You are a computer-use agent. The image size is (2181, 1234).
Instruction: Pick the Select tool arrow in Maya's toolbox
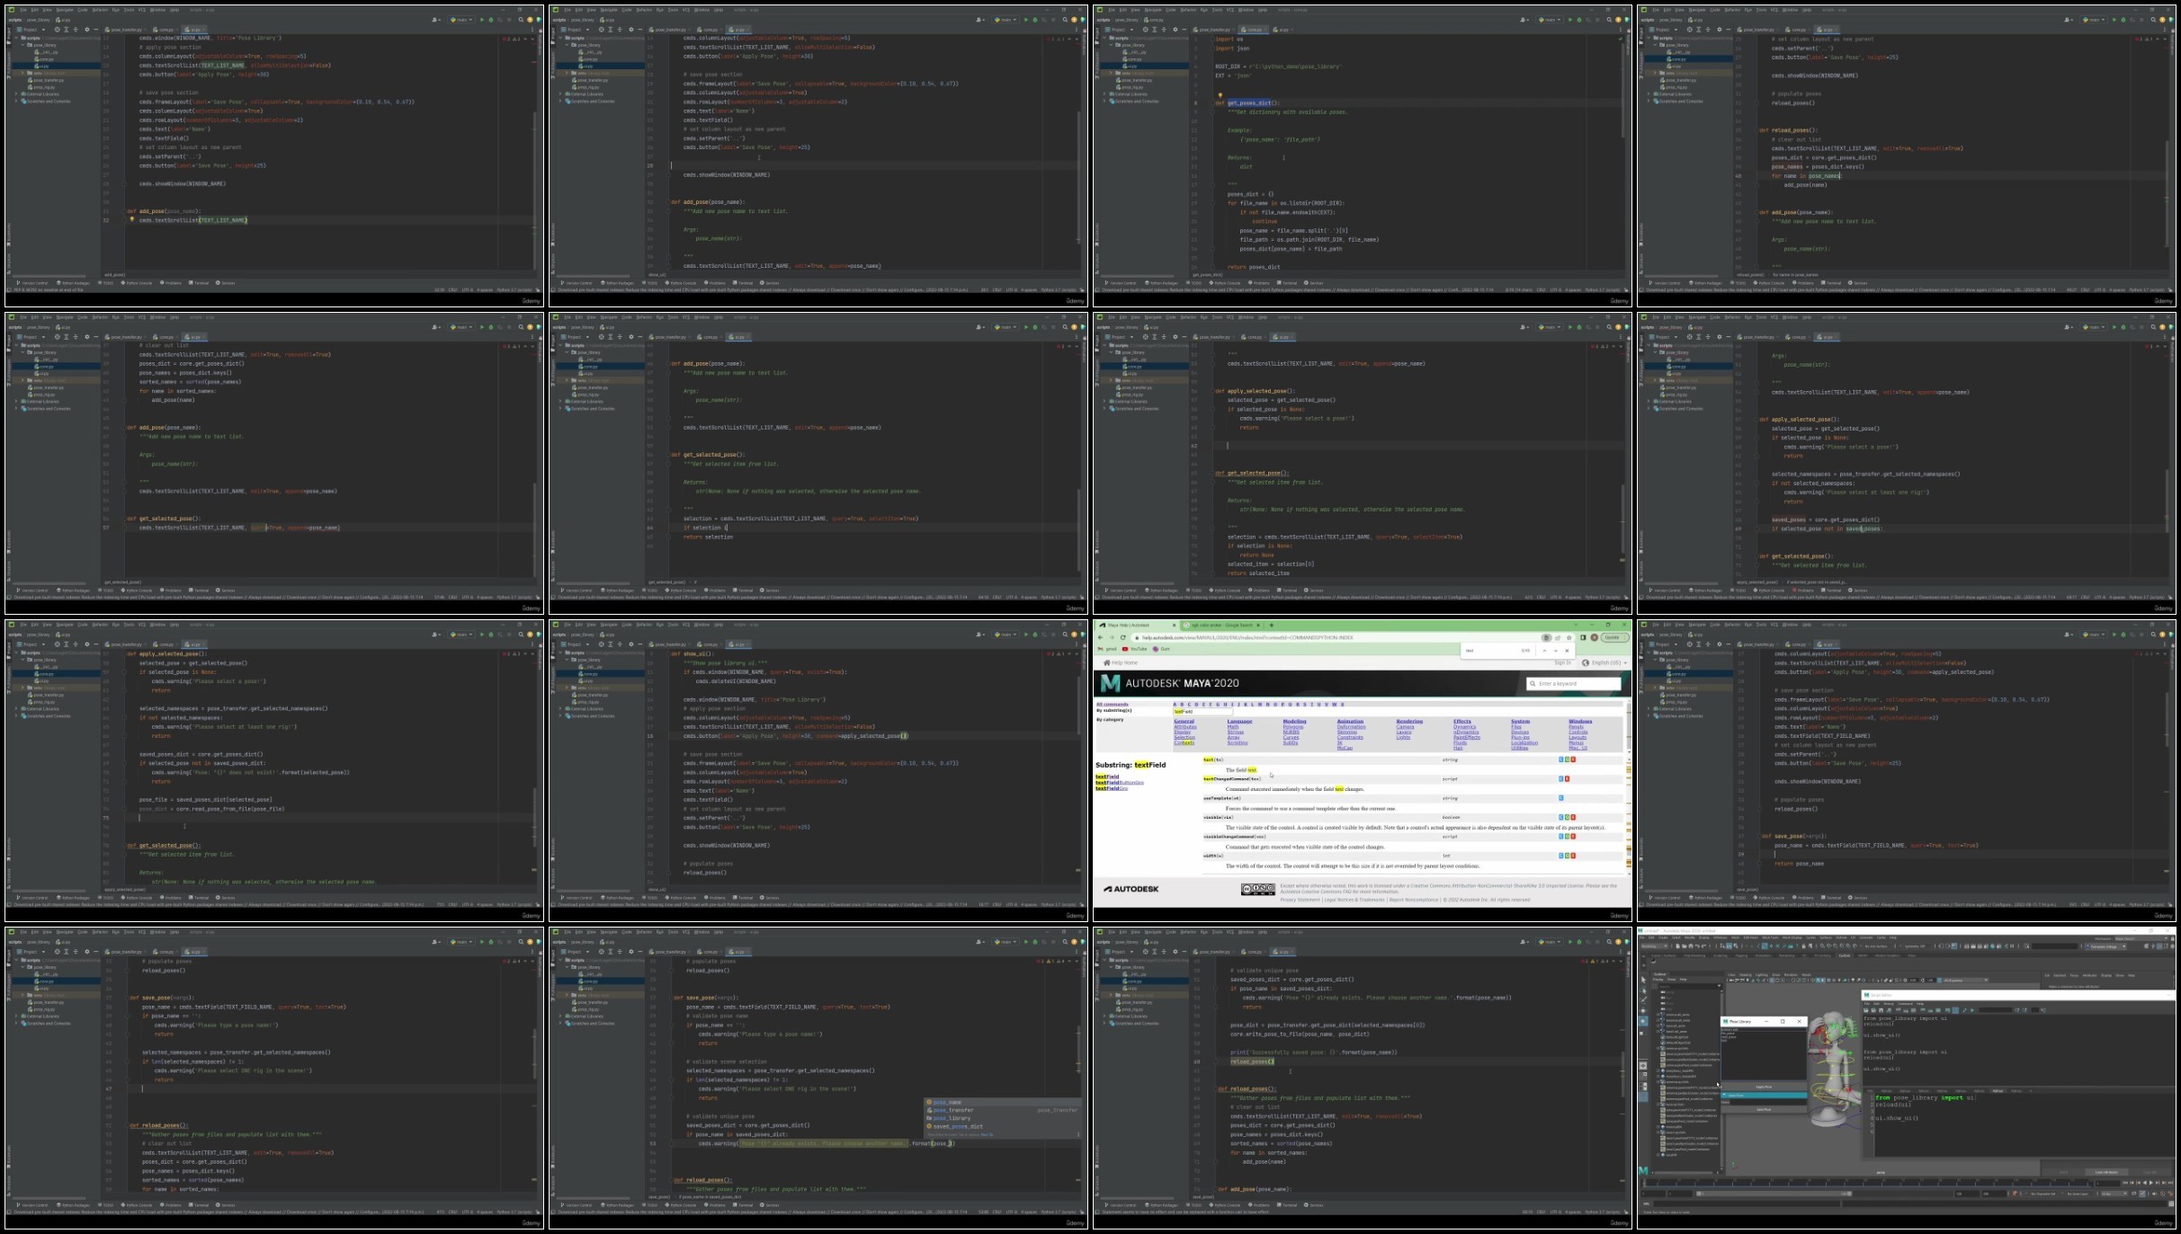pyautogui.click(x=1643, y=980)
